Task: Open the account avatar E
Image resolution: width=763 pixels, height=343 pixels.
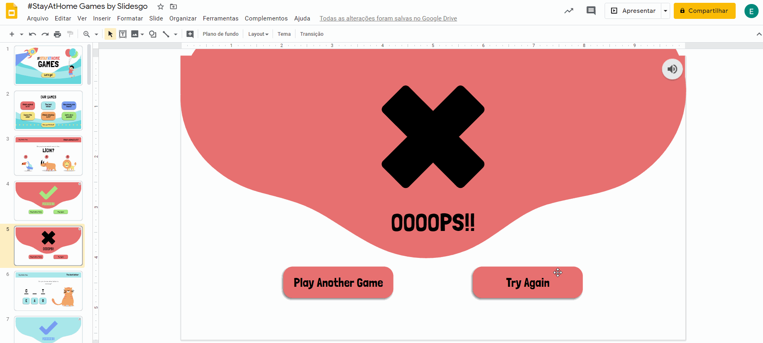Action: pos(751,11)
